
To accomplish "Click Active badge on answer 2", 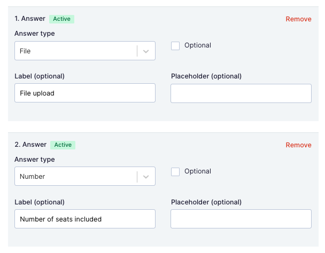I will [63, 145].
